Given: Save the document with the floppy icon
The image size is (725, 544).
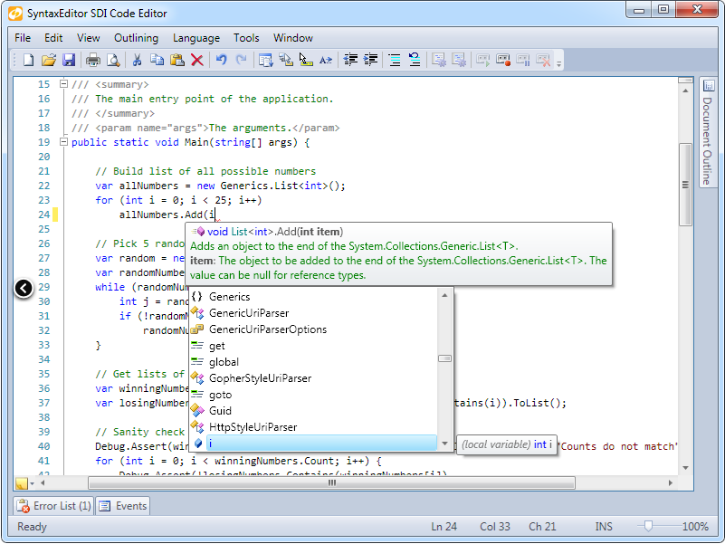Looking at the screenshot, I should [68, 60].
